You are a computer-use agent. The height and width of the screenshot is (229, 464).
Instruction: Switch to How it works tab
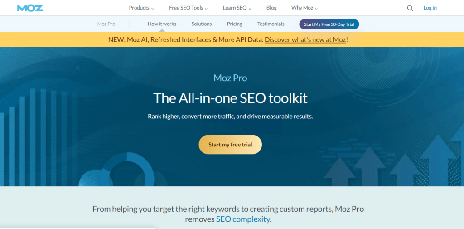[x=162, y=24]
